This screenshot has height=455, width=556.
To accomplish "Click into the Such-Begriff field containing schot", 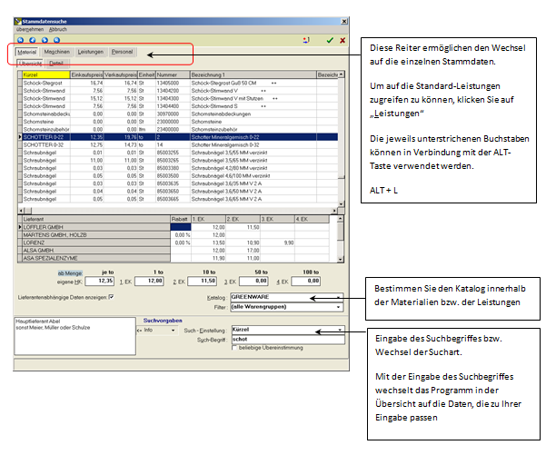I will tap(288, 340).
